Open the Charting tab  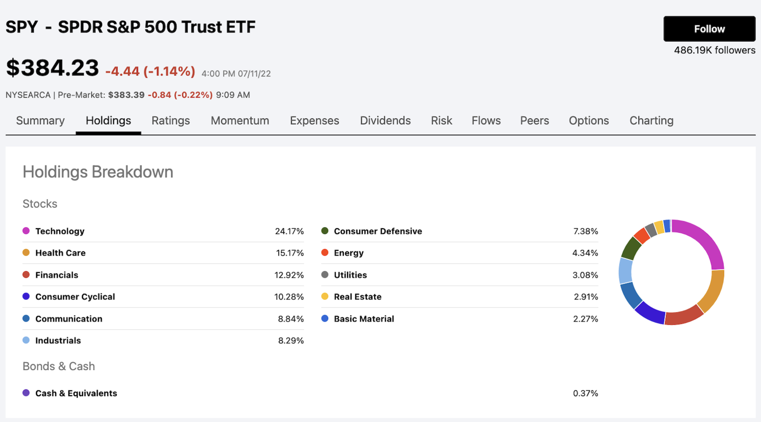(651, 120)
